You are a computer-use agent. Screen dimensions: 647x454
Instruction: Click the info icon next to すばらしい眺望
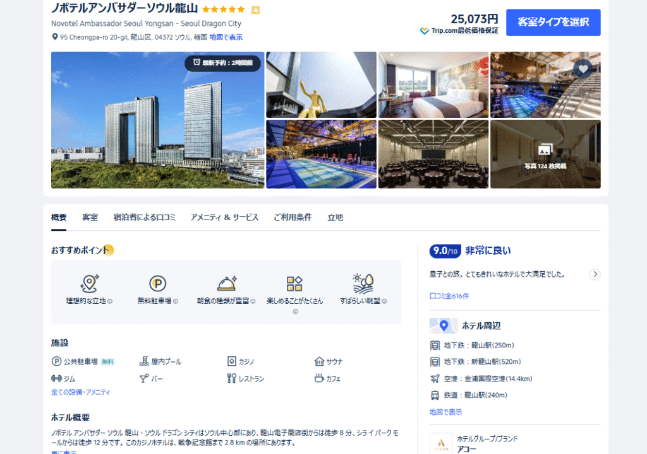pos(384,301)
